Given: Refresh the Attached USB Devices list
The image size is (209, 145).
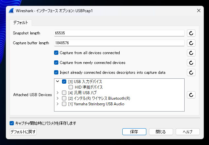Looking at the screenshot, I should 191,95.
